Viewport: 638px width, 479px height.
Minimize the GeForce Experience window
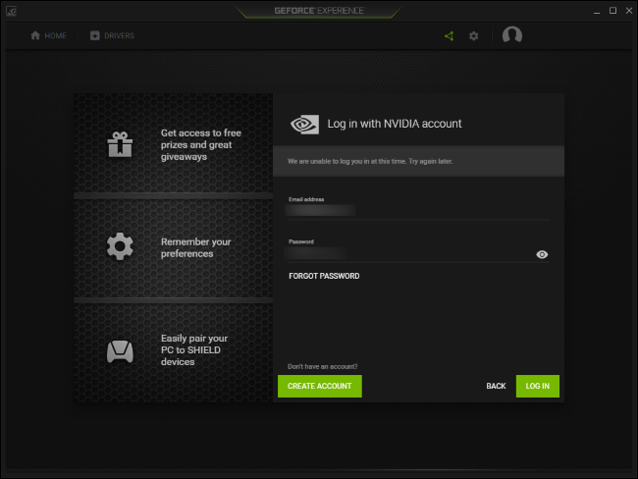point(597,11)
